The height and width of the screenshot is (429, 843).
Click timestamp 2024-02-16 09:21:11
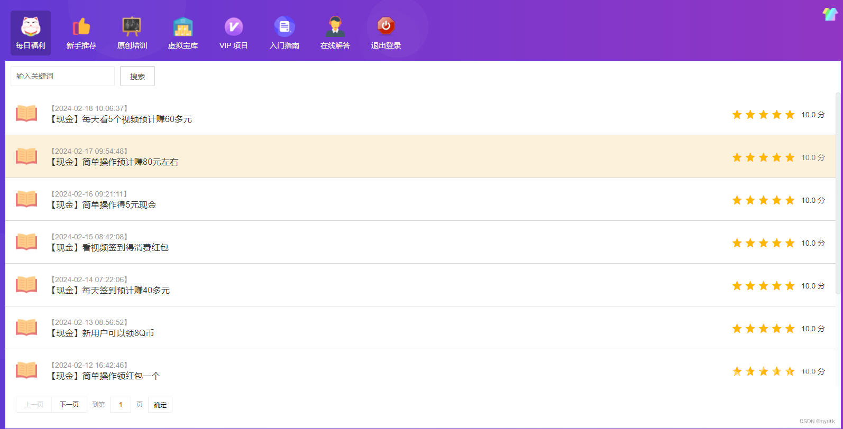pos(90,194)
